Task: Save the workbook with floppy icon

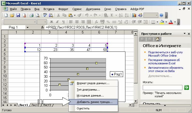Action: point(18,15)
